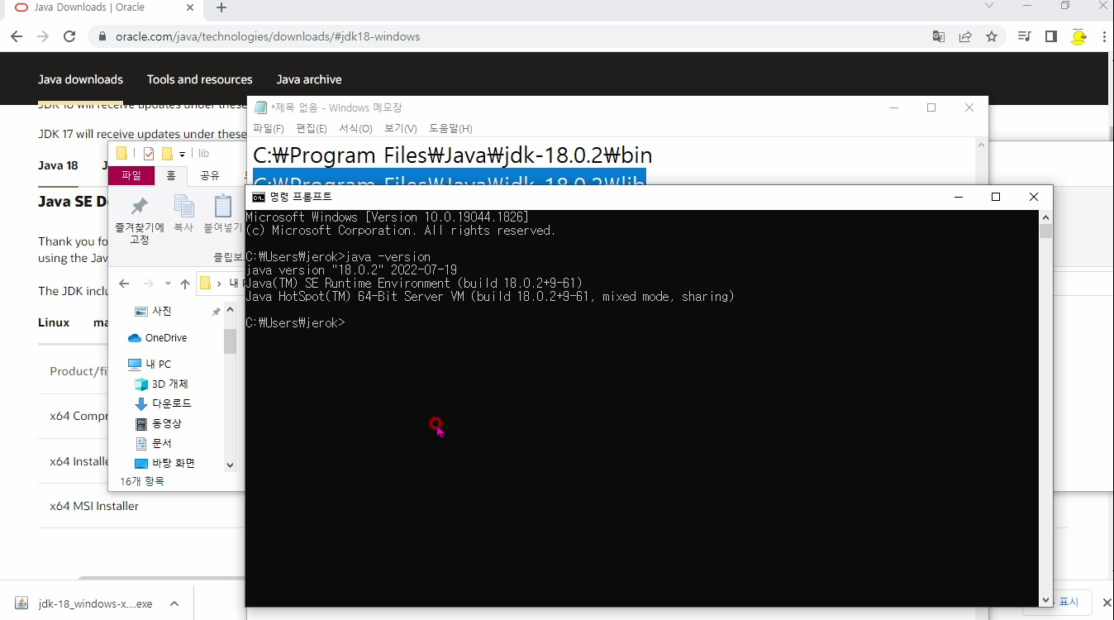Click the Explorer nav pane scroll down arrow
Viewport: 1114px width, 620px height.
click(230, 465)
